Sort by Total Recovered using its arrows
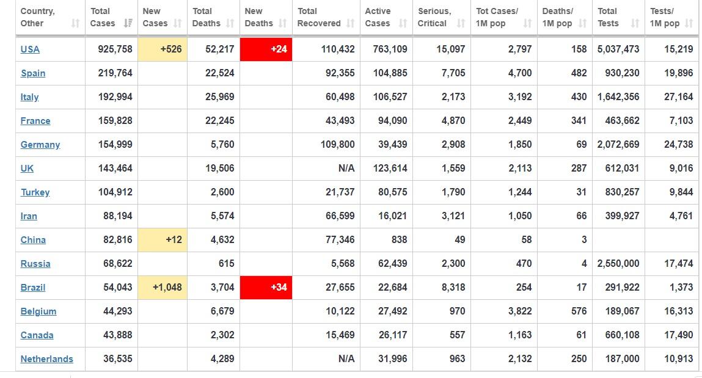The height and width of the screenshot is (378, 702). point(351,23)
